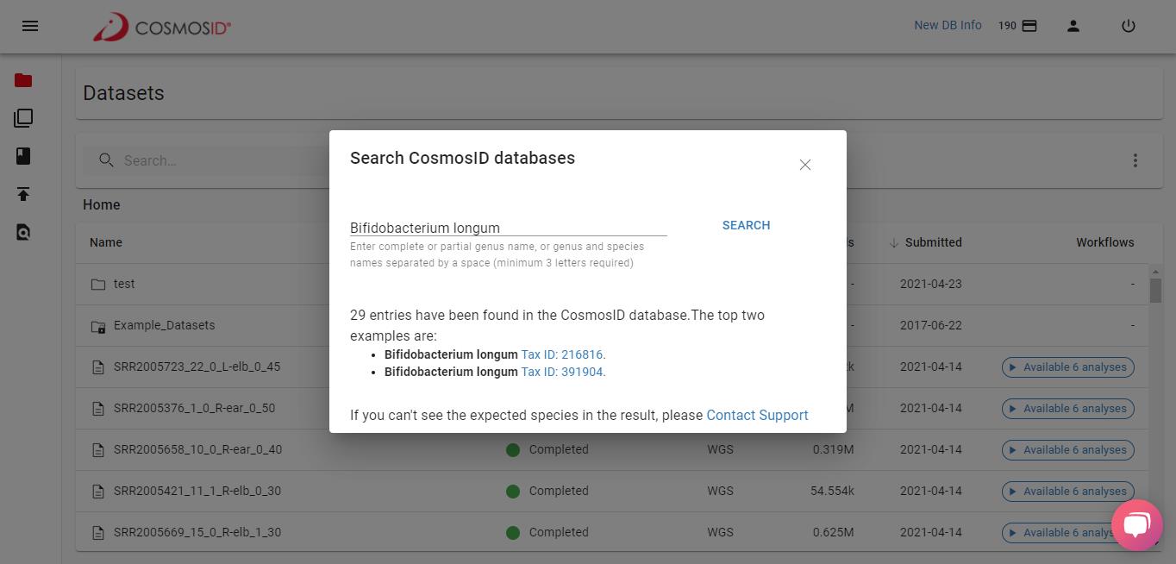
Task: Open New DB Info link
Action: coord(948,25)
